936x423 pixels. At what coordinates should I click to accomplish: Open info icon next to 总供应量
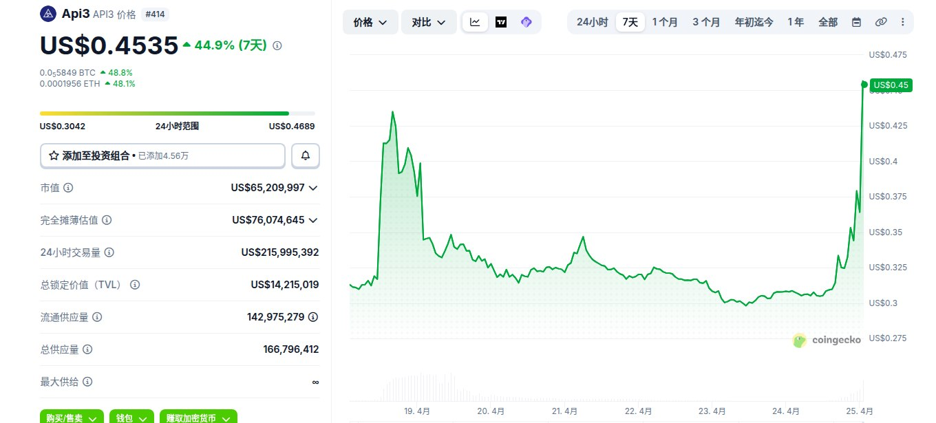[87, 349]
